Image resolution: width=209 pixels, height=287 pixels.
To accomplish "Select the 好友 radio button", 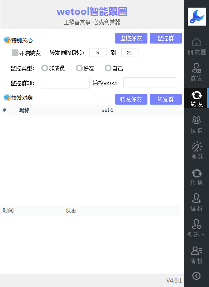I will point(79,68).
